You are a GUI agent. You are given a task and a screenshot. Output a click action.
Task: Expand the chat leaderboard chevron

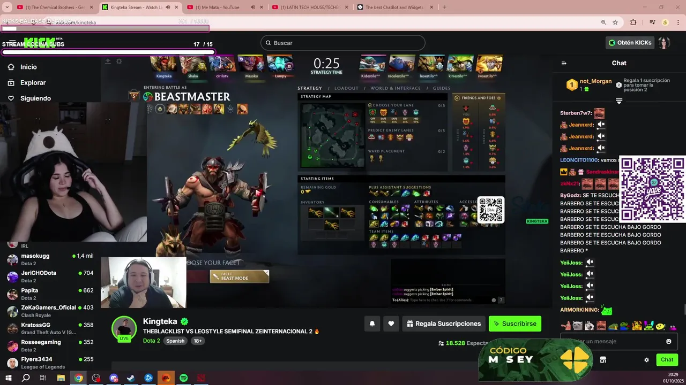619,101
